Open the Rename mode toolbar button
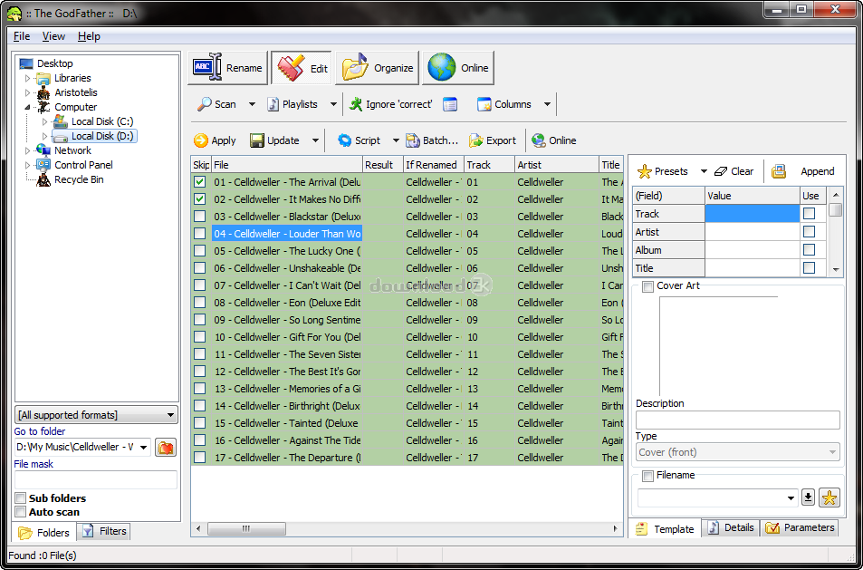Screen dimensions: 863x570 [x=228, y=68]
